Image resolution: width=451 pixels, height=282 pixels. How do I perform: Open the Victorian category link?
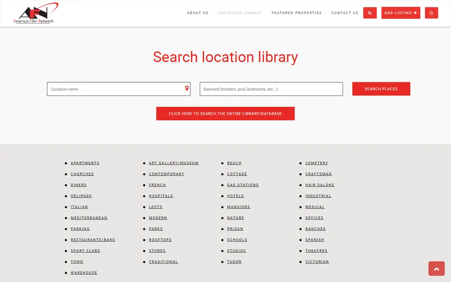tap(317, 262)
